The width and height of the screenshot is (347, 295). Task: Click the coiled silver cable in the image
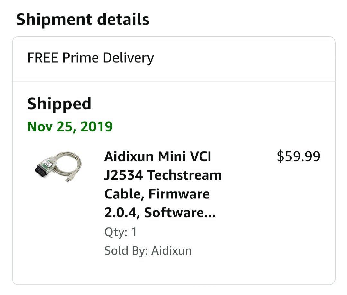coord(67,164)
